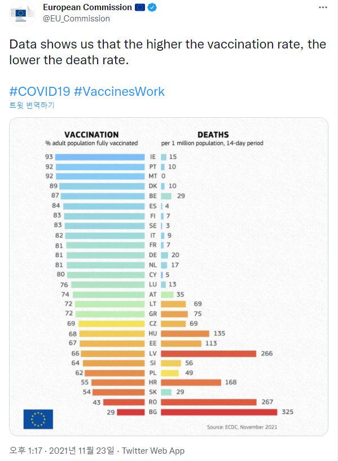Open the vaccination chart image

pos(169,277)
